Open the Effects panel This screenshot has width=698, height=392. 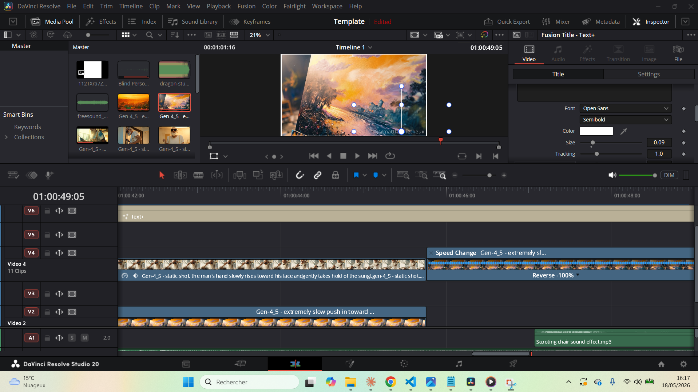click(x=101, y=21)
